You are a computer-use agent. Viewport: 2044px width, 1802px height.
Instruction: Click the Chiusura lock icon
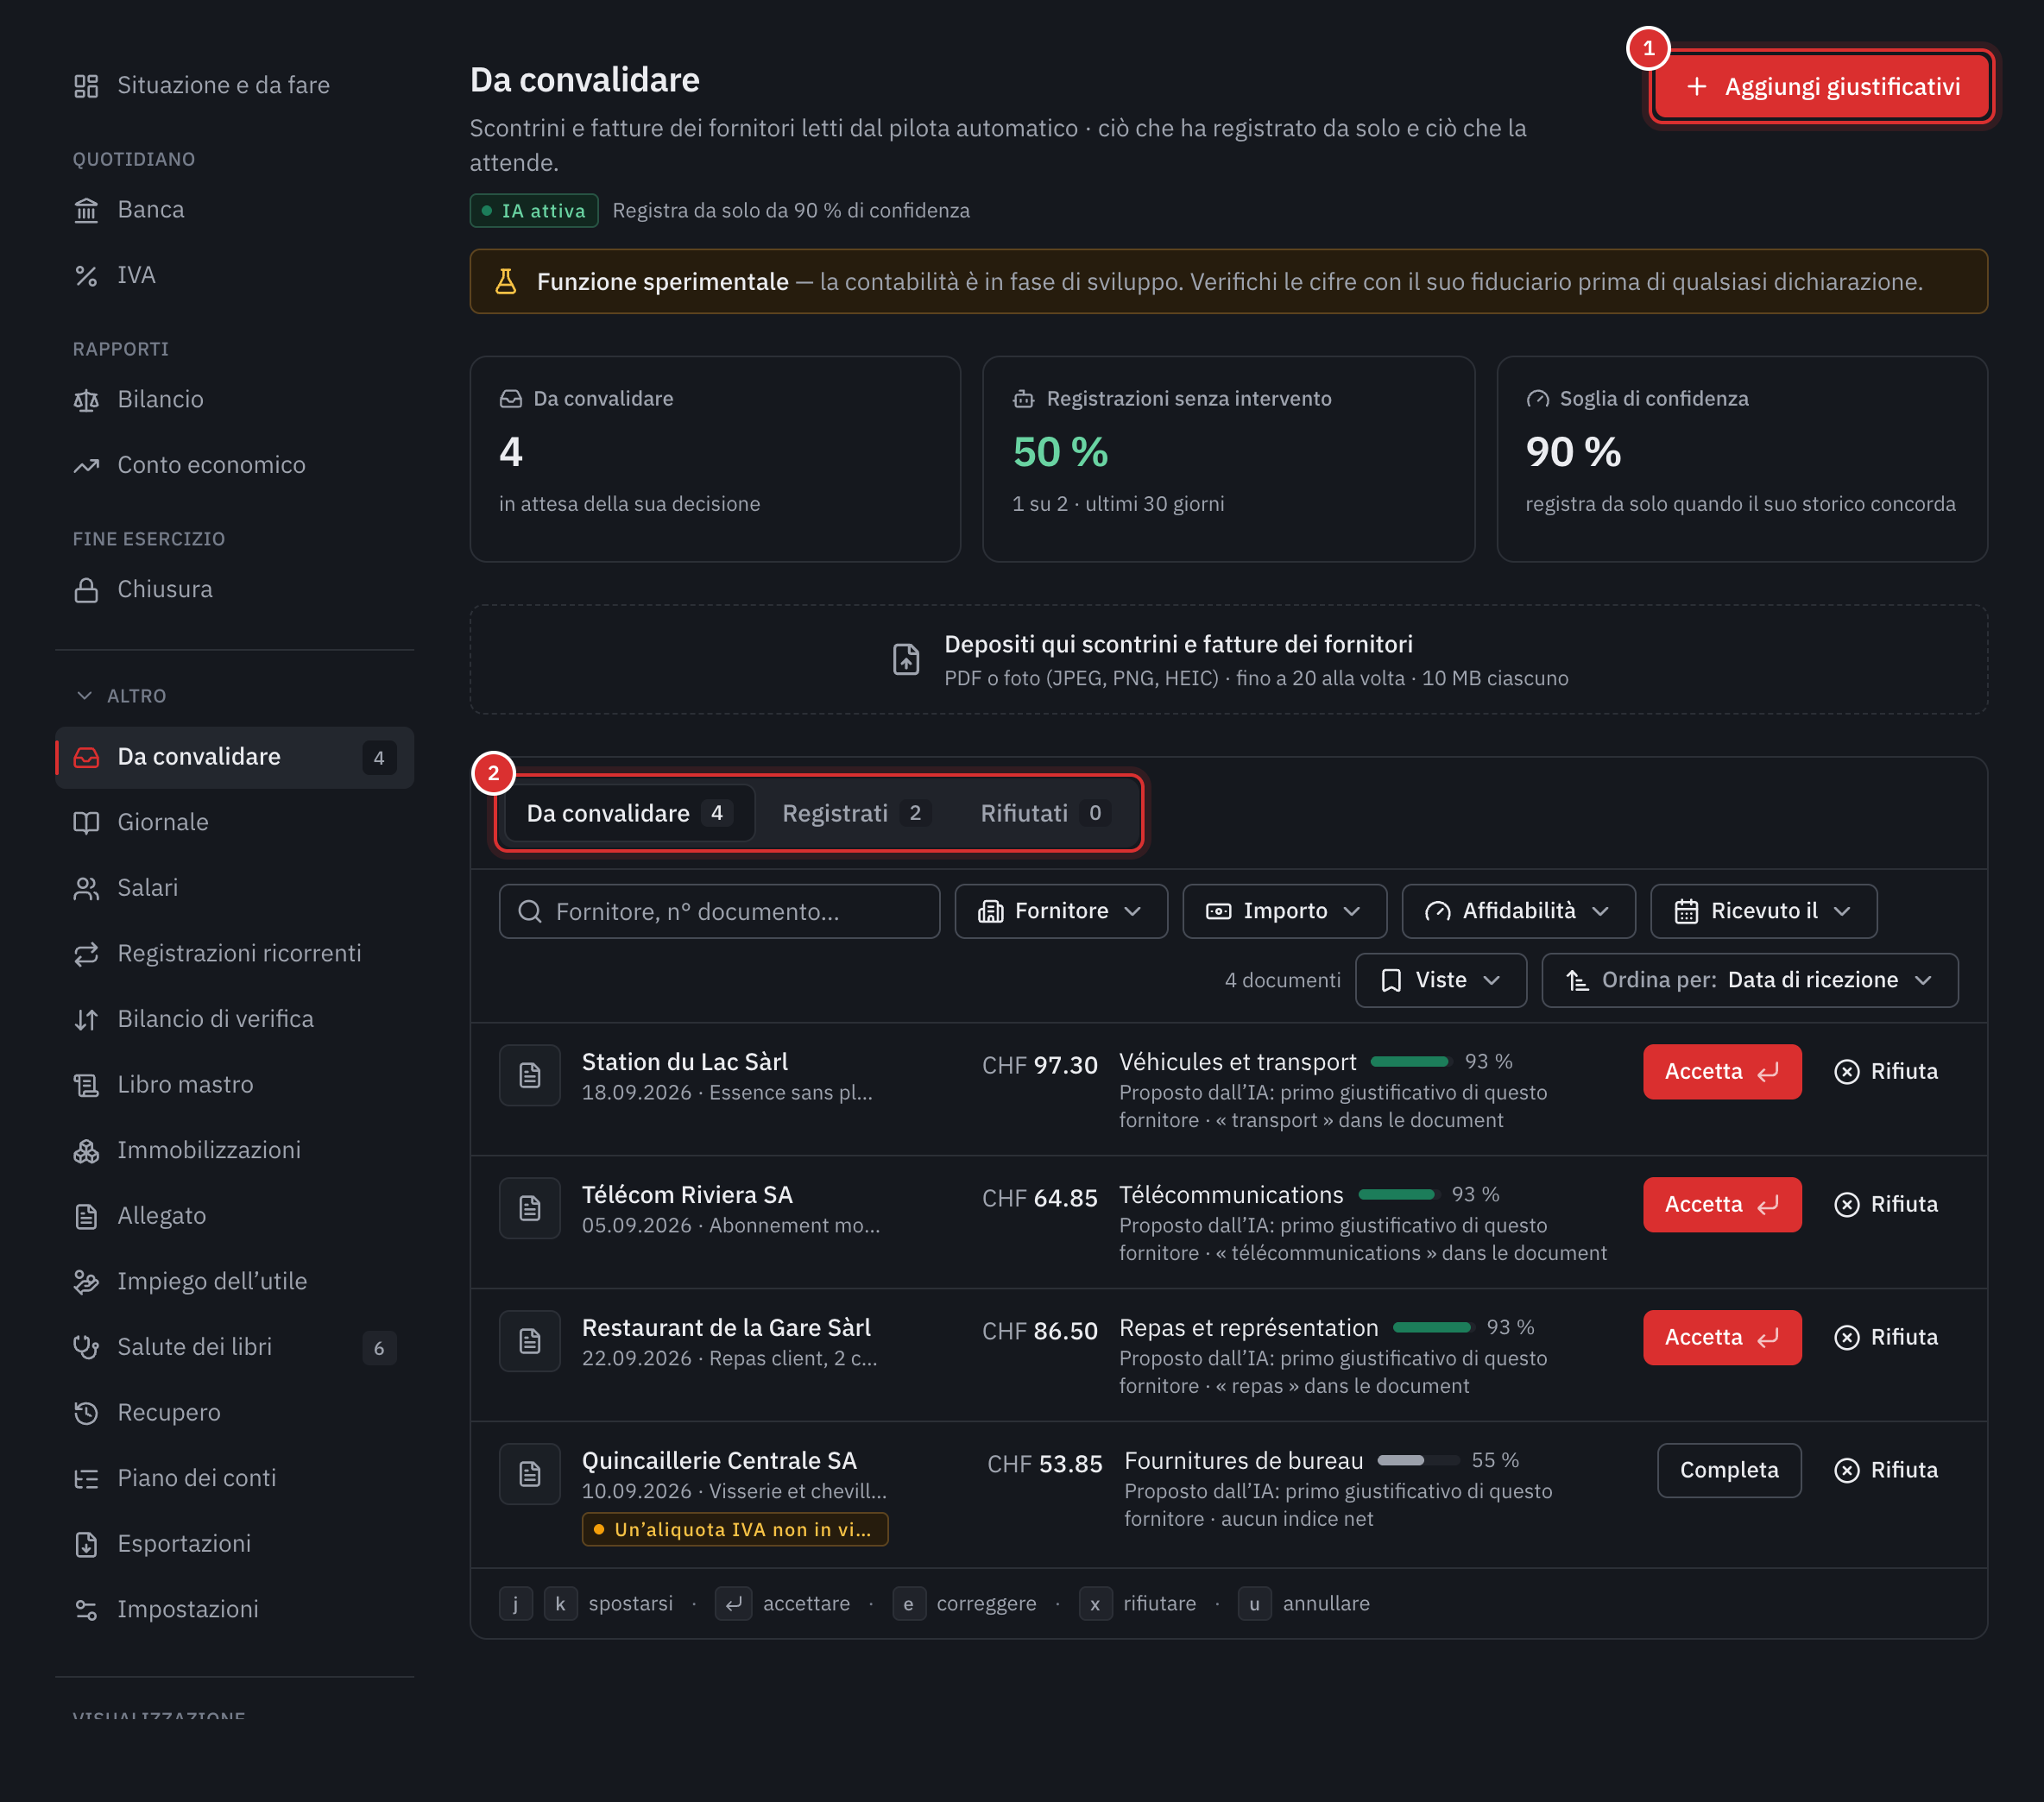(x=86, y=590)
